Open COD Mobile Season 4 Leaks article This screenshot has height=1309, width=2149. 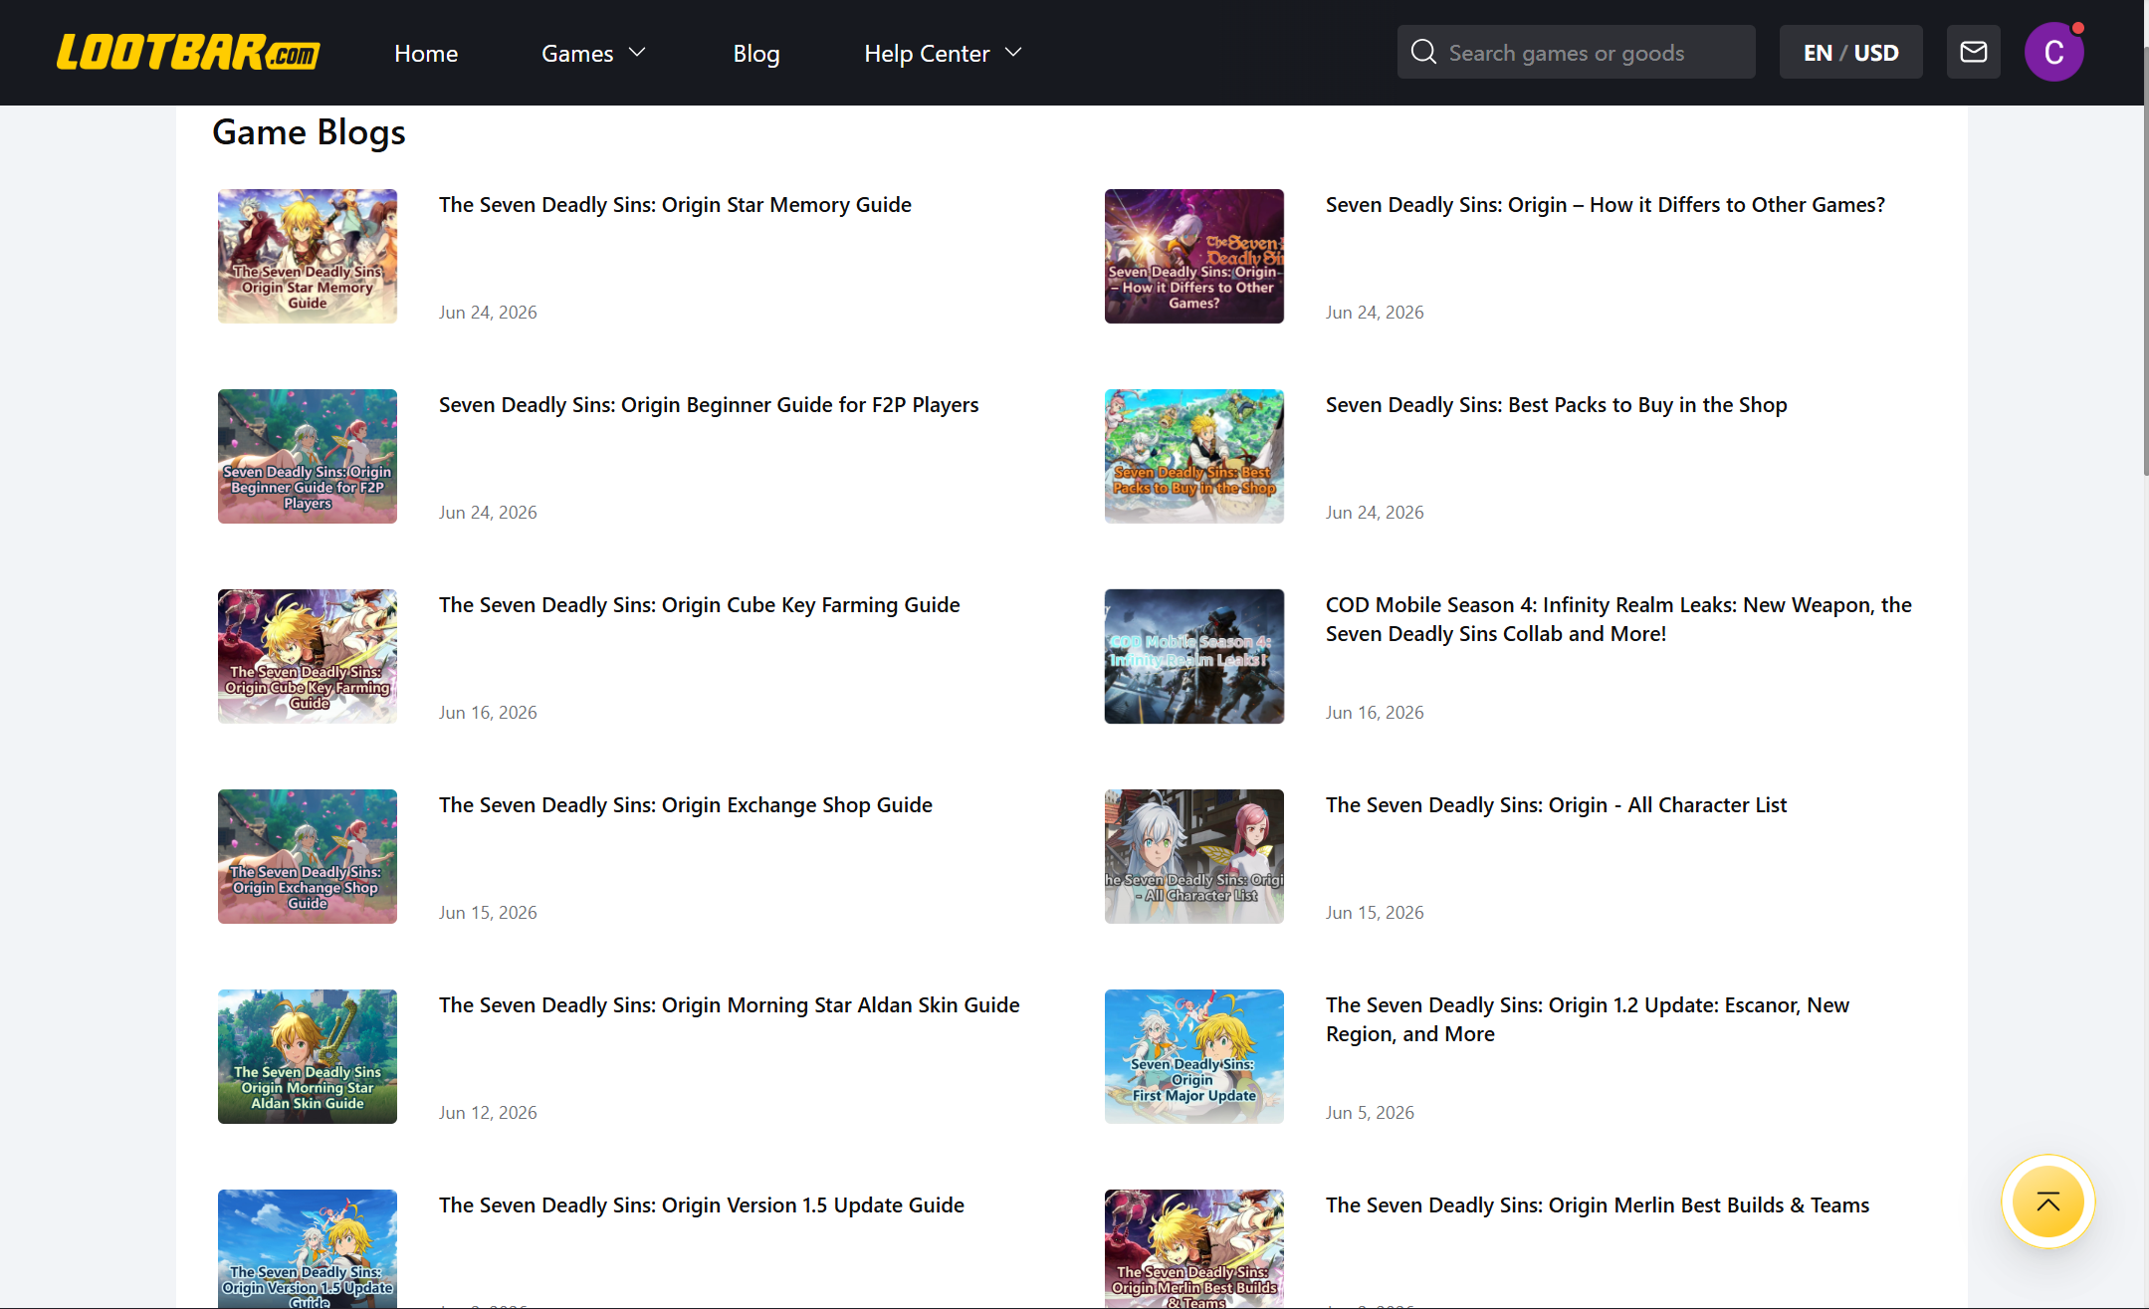[1618, 619]
